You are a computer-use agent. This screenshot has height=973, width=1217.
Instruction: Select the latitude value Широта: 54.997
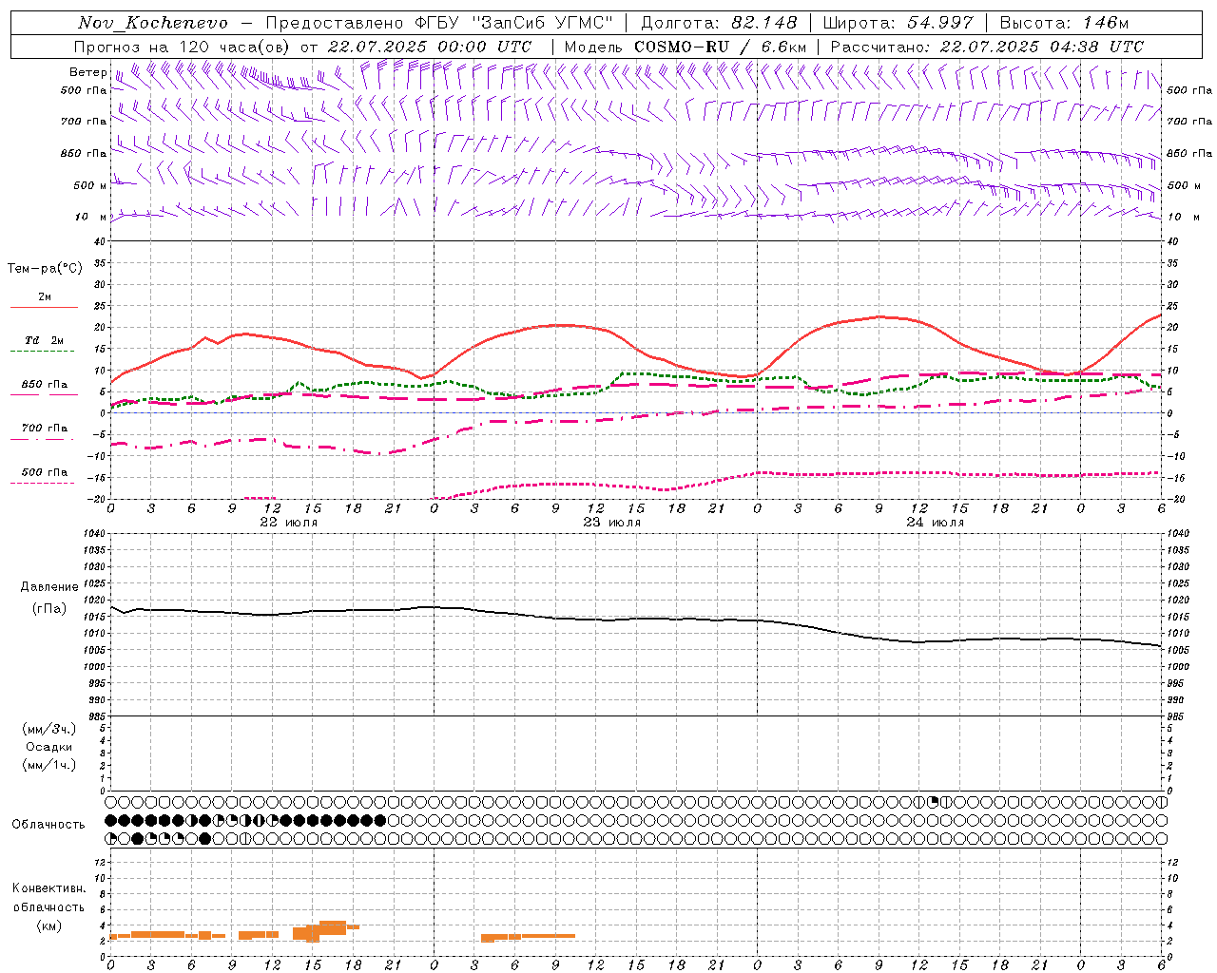[898, 23]
